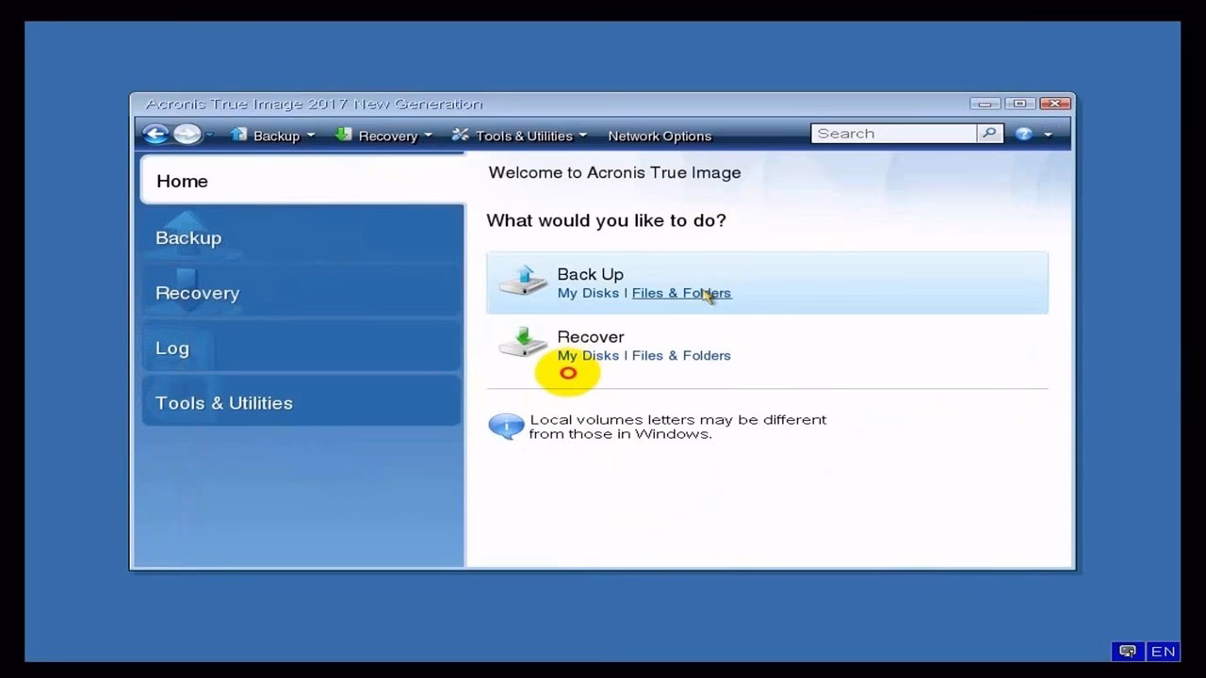Click the "Welcome to Acronis True Image" text
This screenshot has height=678, width=1206.
(x=614, y=172)
